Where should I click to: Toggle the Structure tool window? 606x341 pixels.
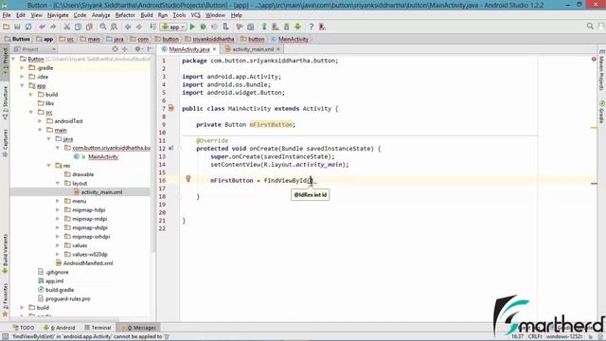point(5,102)
